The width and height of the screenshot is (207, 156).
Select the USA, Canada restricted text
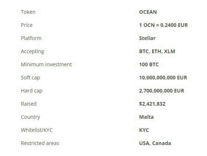[x=155, y=143]
